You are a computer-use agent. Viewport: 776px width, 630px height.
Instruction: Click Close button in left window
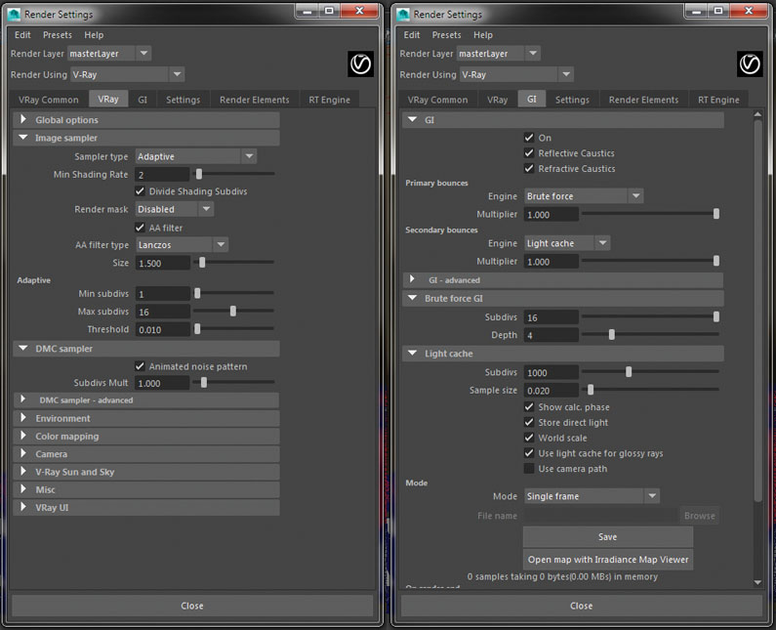(192, 606)
